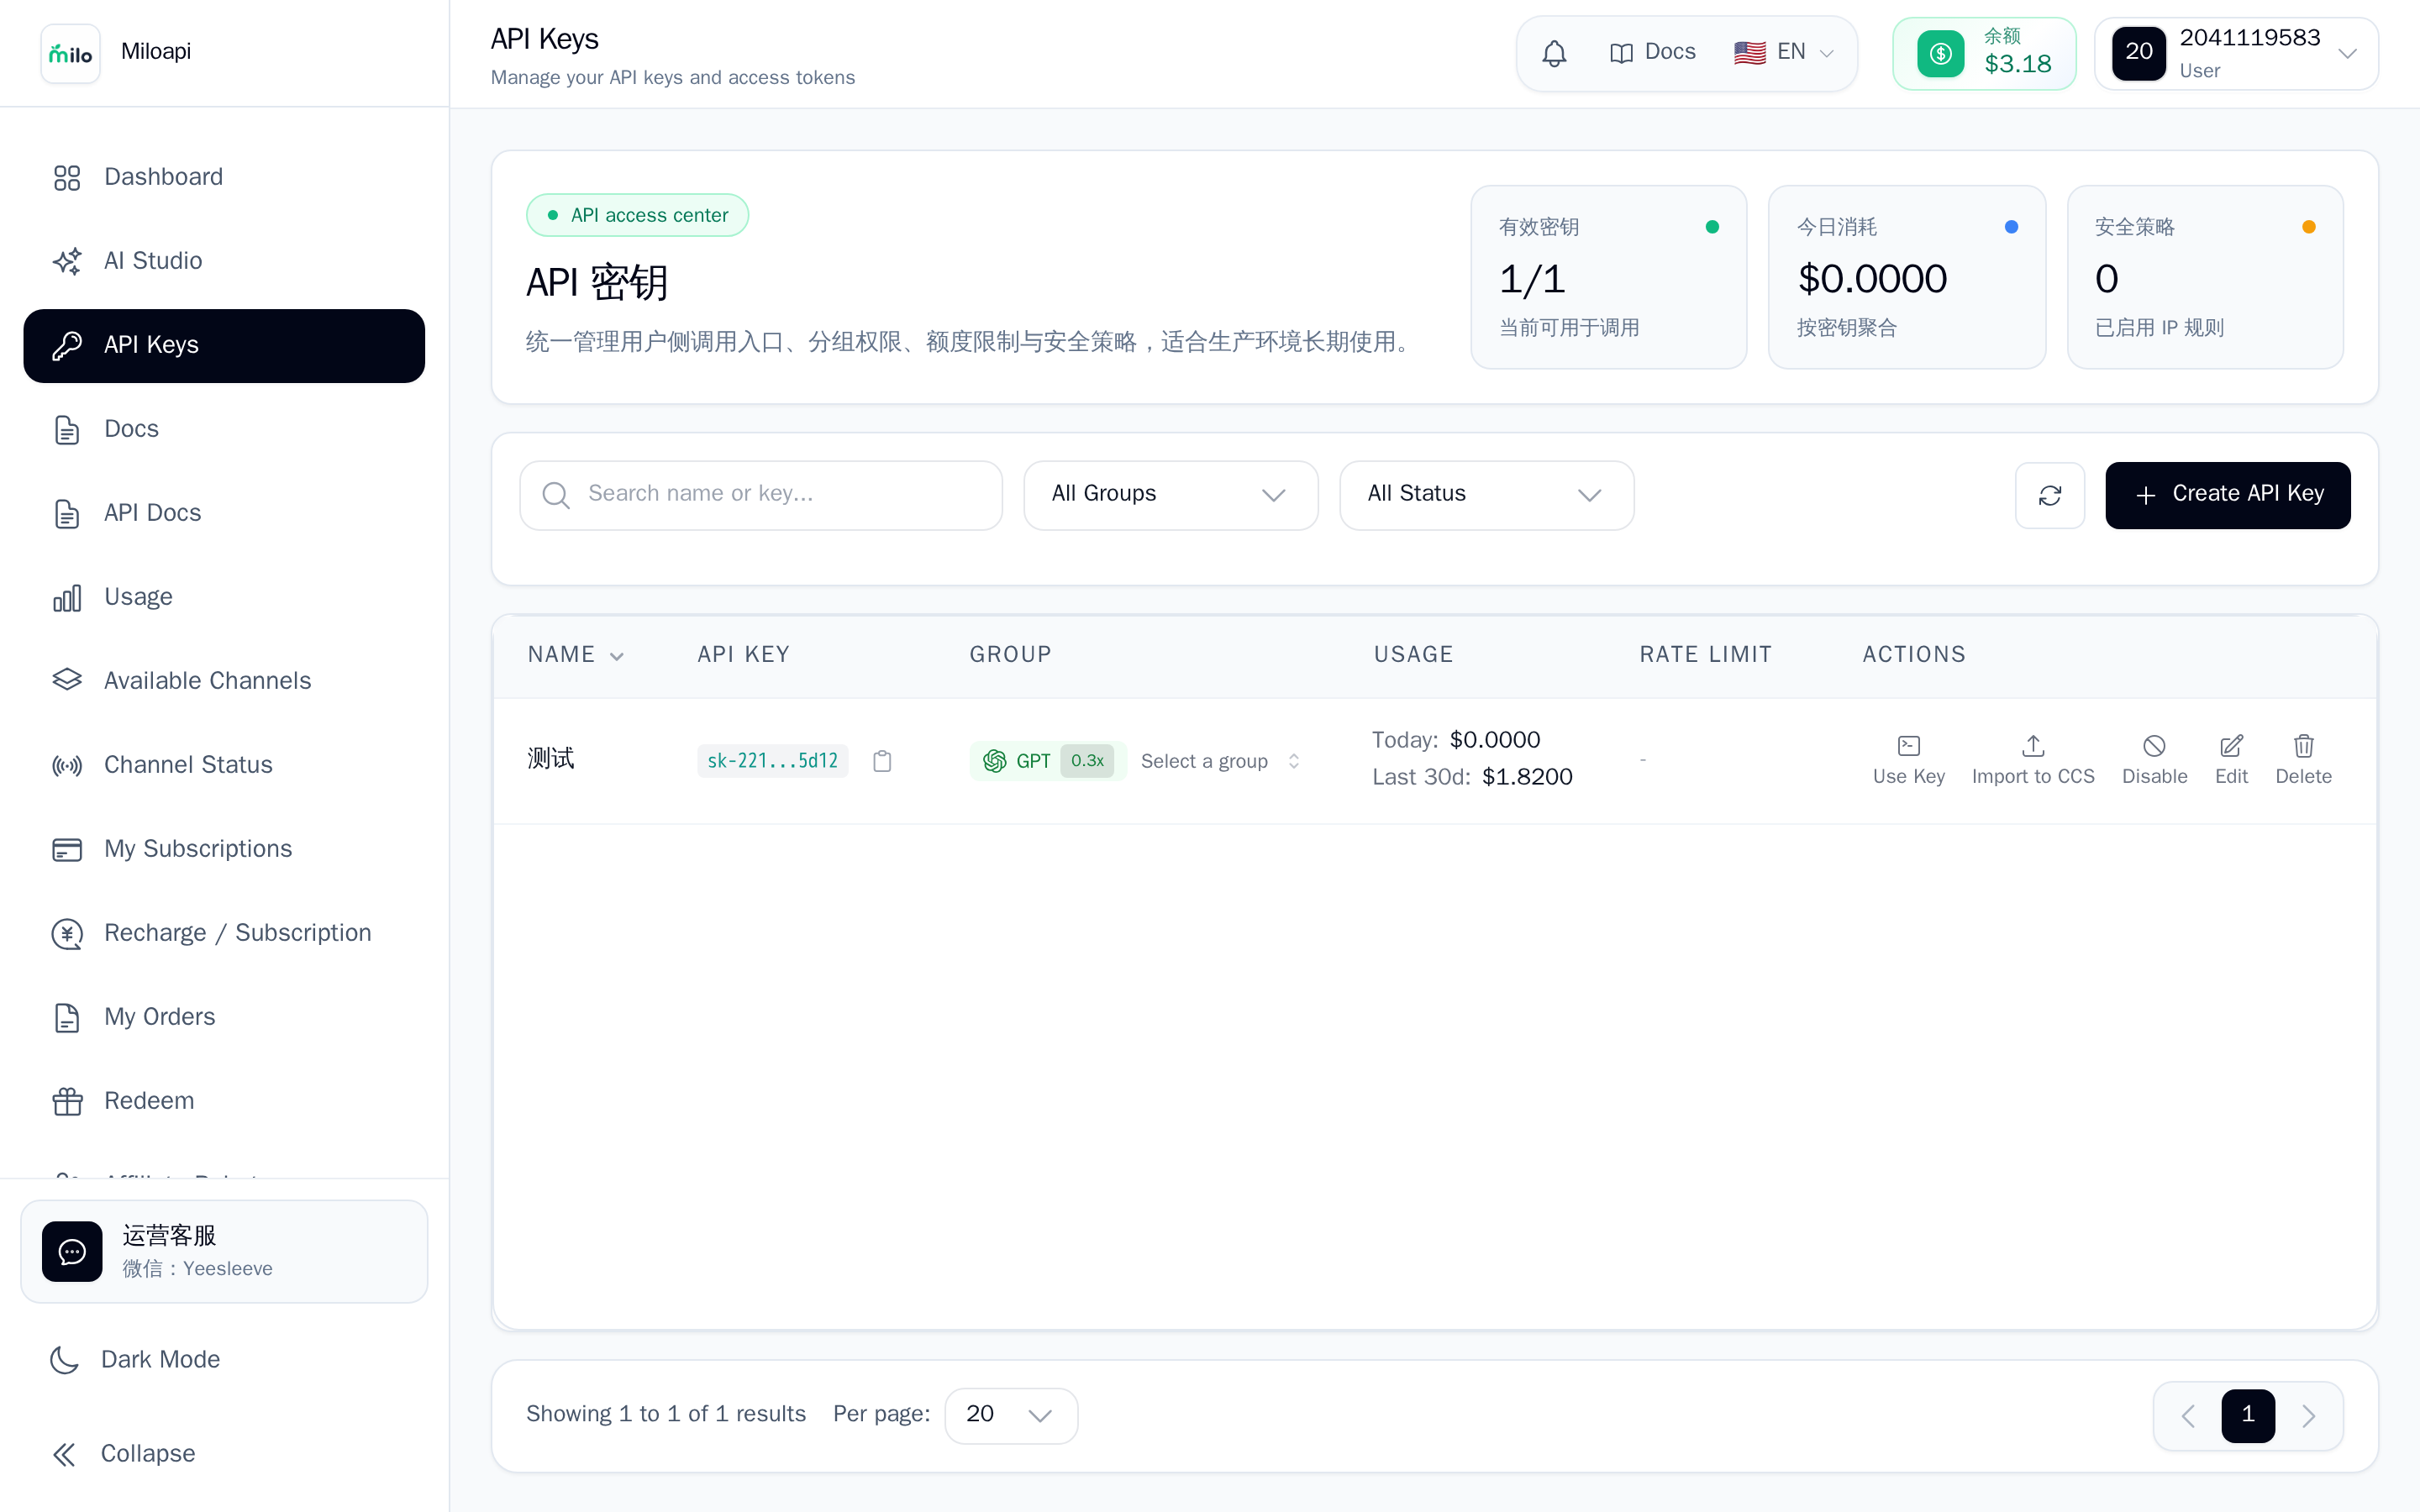Open the EN language dropdown

tap(1784, 52)
